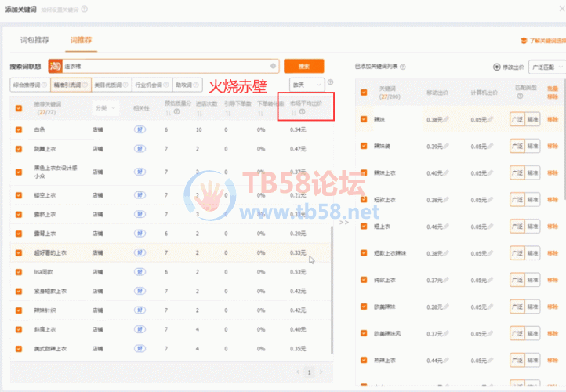This screenshot has height=392, width=566.
Task: Select the 行业机会词 filter tab
Action: [x=151, y=84]
